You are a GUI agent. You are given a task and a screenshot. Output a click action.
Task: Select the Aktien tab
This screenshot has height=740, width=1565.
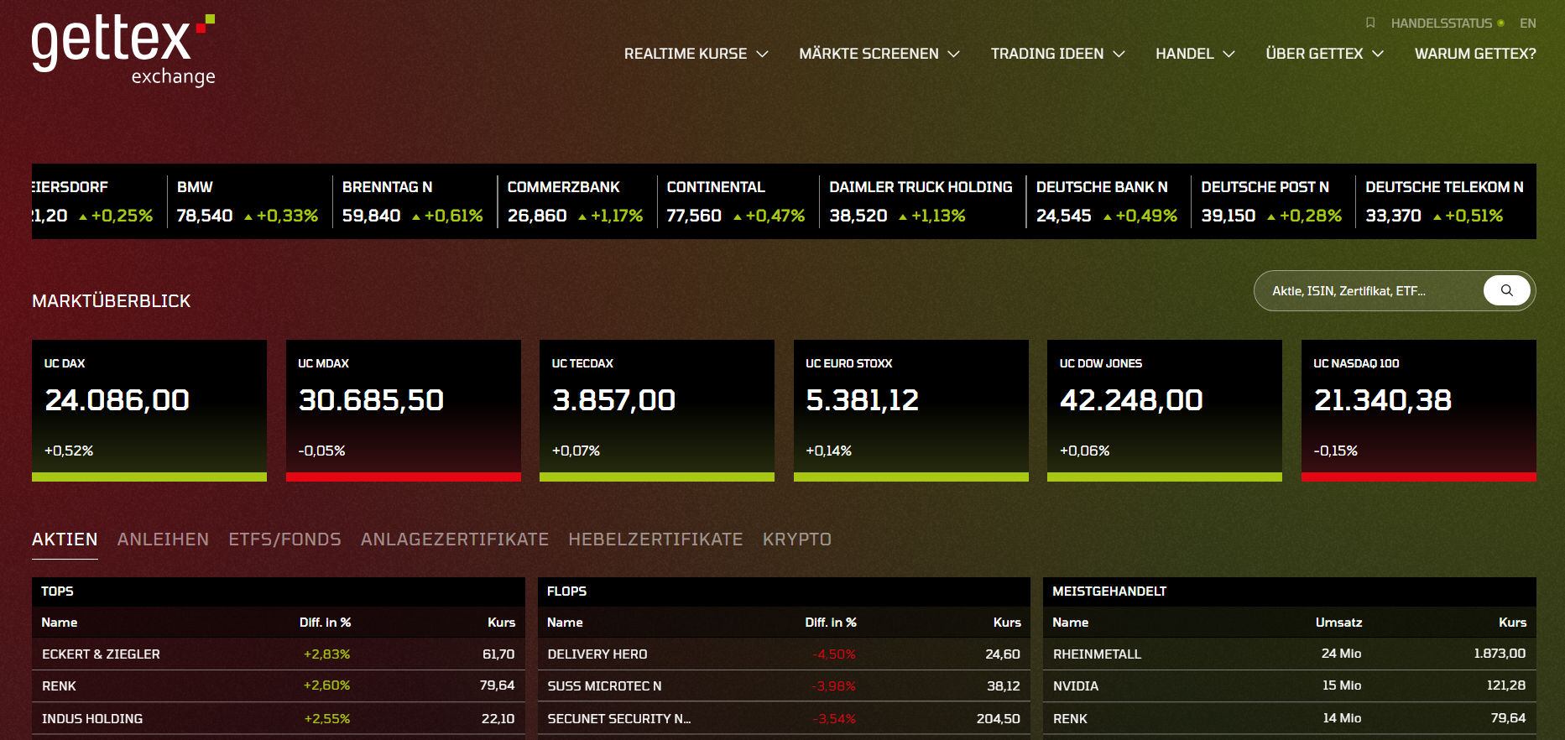click(65, 539)
